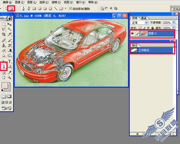Activate the Paths mode button in options bar
The height and width of the screenshot is (144, 180).
point(11,9)
